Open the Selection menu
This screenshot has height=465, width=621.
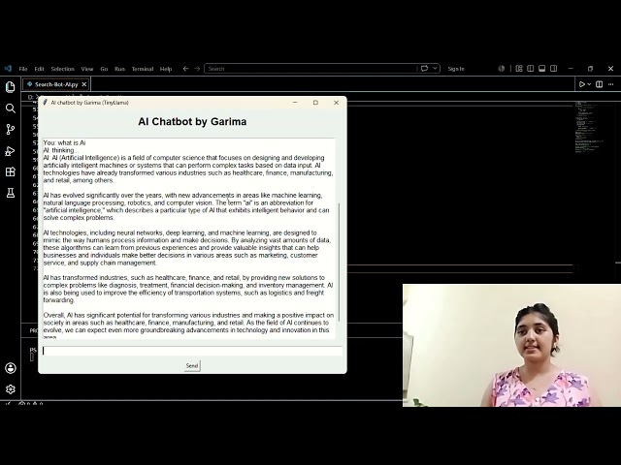pyautogui.click(x=62, y=69)
